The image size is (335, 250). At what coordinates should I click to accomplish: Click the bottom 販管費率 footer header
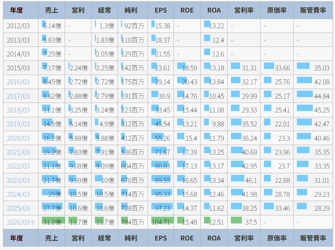pos(313,238)
